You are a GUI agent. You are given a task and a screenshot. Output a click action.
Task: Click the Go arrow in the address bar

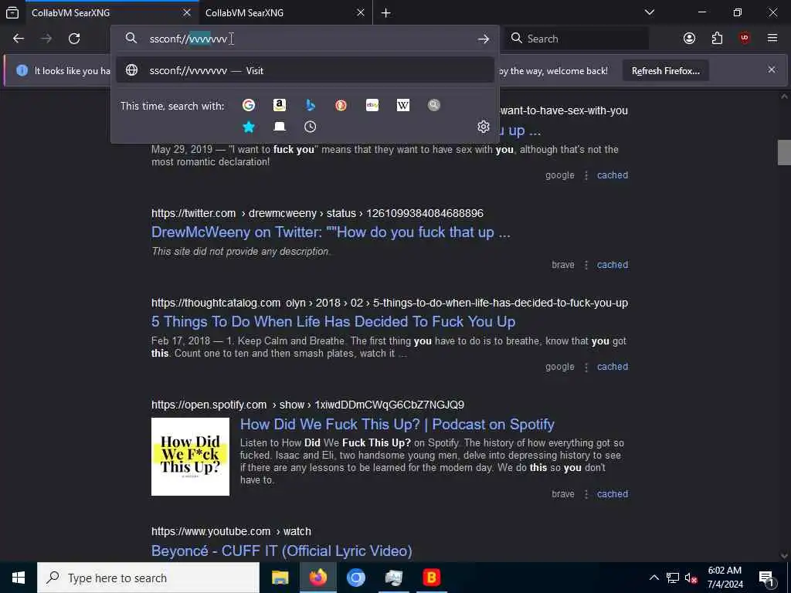(484, 39)
